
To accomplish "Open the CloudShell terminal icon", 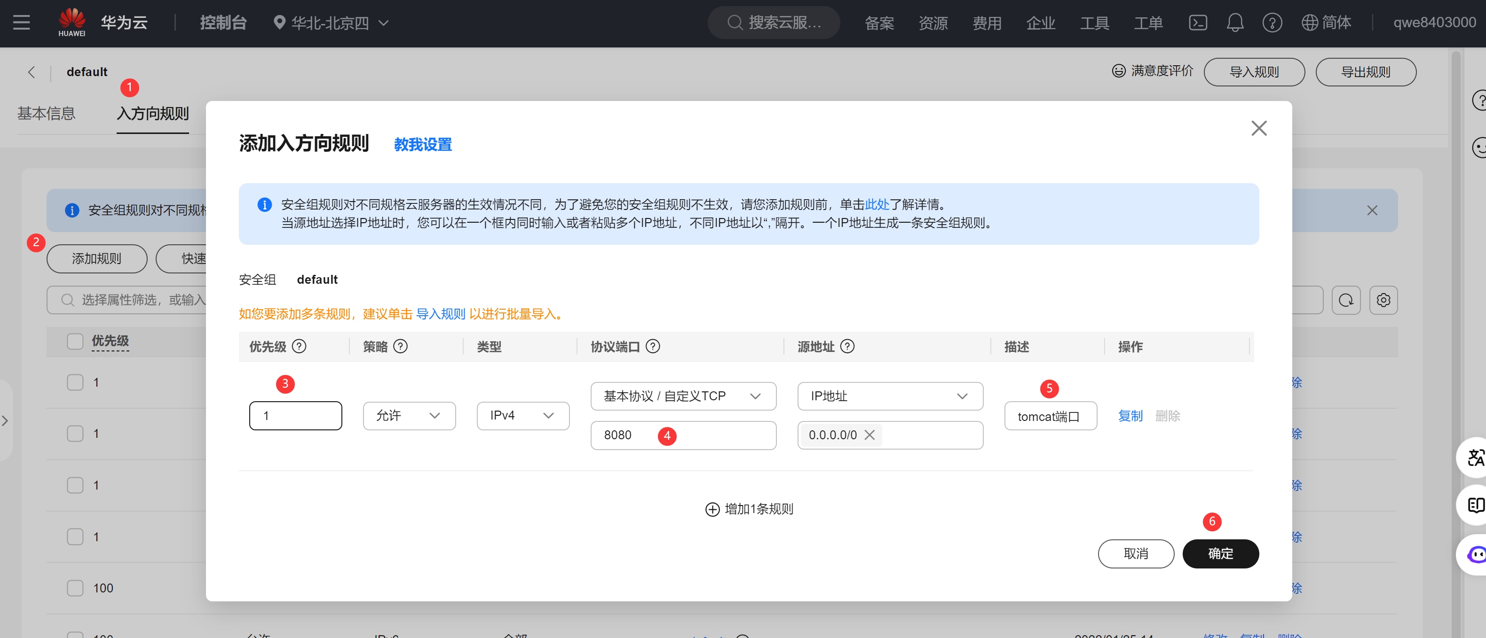I will tap(1198, 23).
